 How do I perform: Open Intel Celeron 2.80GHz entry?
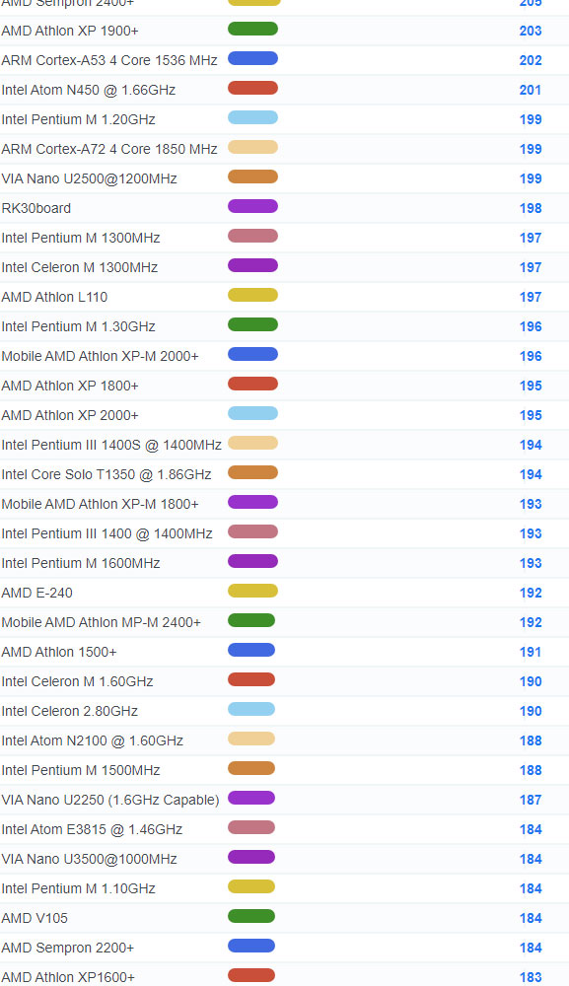(x=69, y=711)
